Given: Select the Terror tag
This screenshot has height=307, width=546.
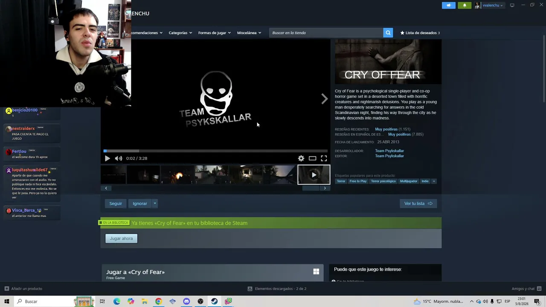Looking at the screenshot, I should [x=341, y=181].
